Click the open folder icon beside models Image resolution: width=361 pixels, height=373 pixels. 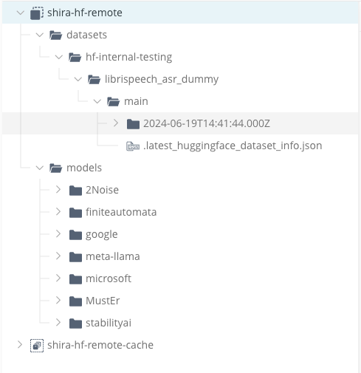56,168
